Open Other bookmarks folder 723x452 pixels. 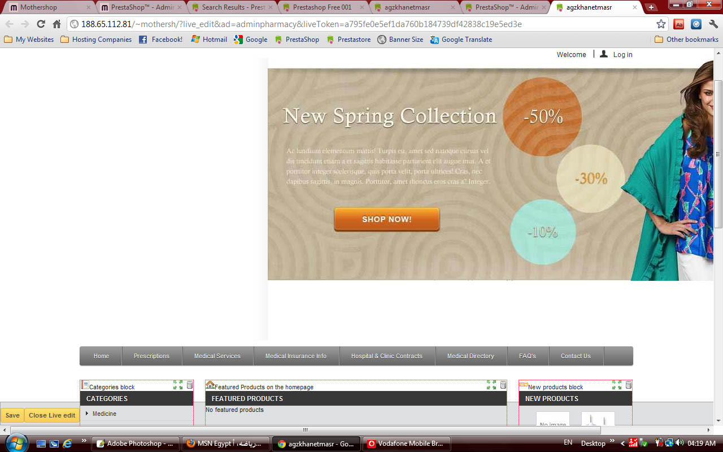point(686,40)
